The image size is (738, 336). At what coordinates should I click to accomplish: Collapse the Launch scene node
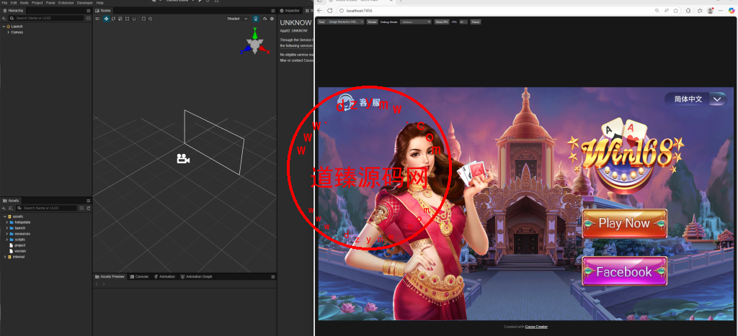click(4, 27)
